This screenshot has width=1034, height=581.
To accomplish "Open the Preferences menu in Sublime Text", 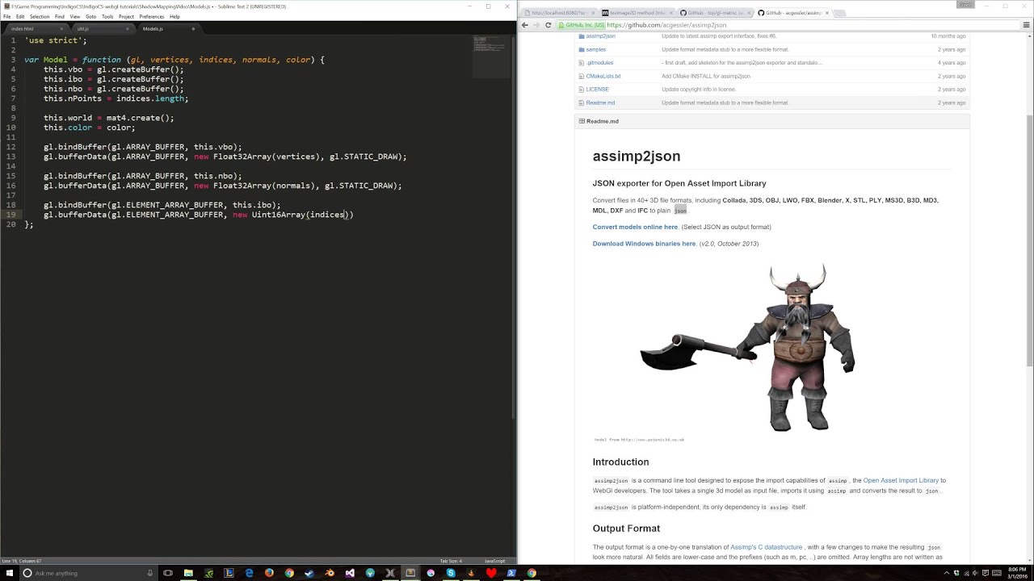I will click(x=151, y=16).
